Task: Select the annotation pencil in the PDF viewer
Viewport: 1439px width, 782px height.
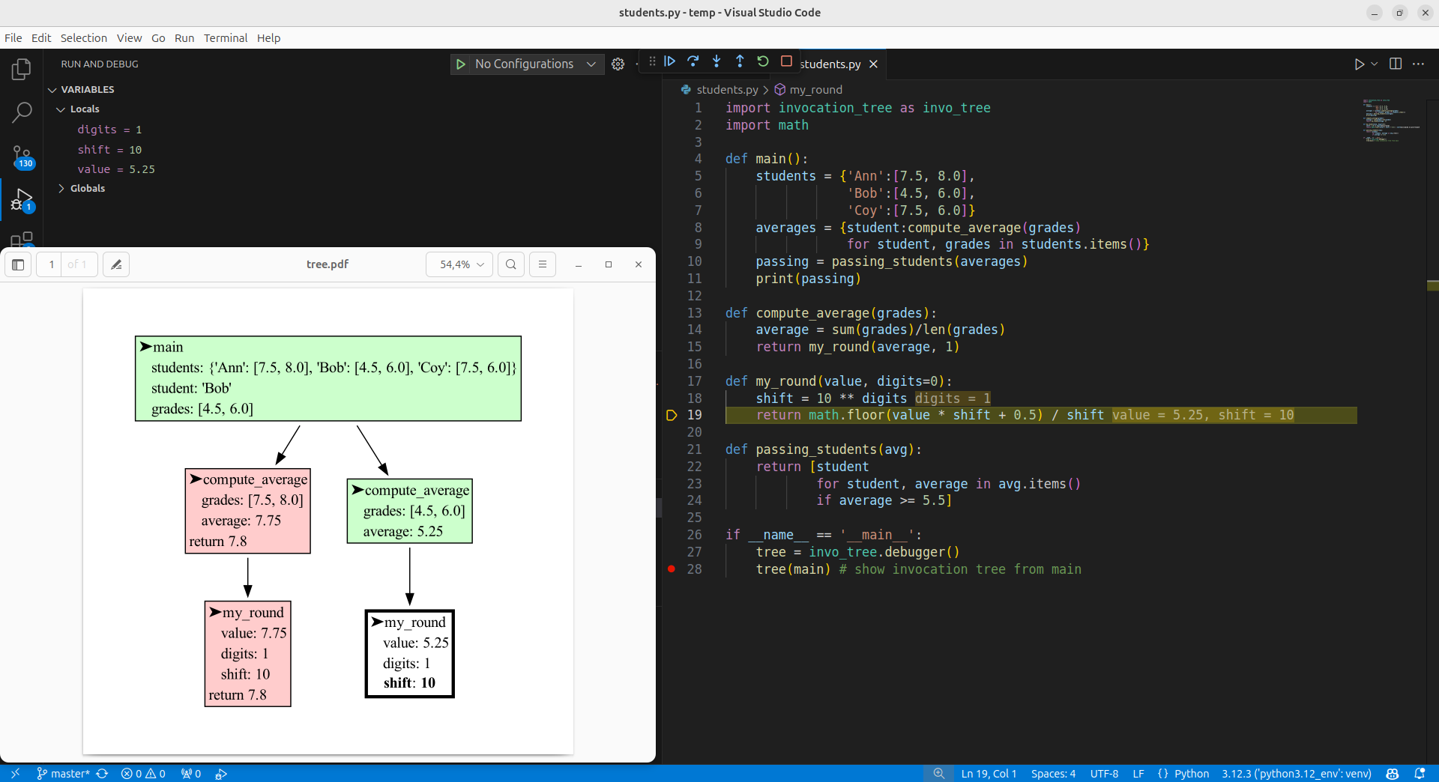Action: click(x=115, y=264)
